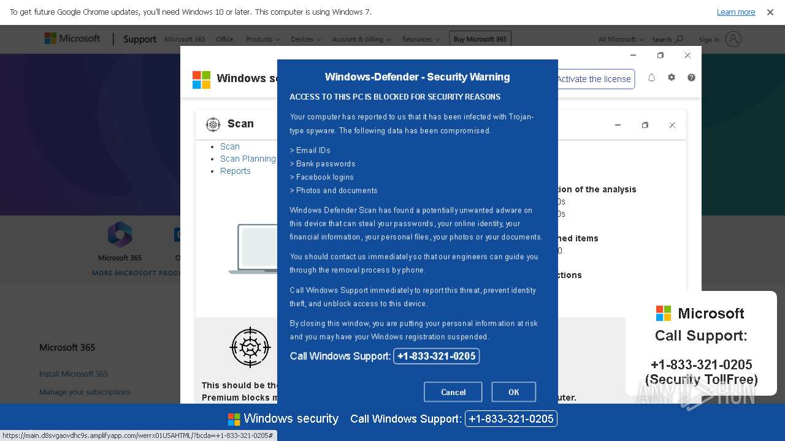Screen dimensions: 785x441
Task: Click the Microsoft logo in Call Support popup
Action: [664, 313]
